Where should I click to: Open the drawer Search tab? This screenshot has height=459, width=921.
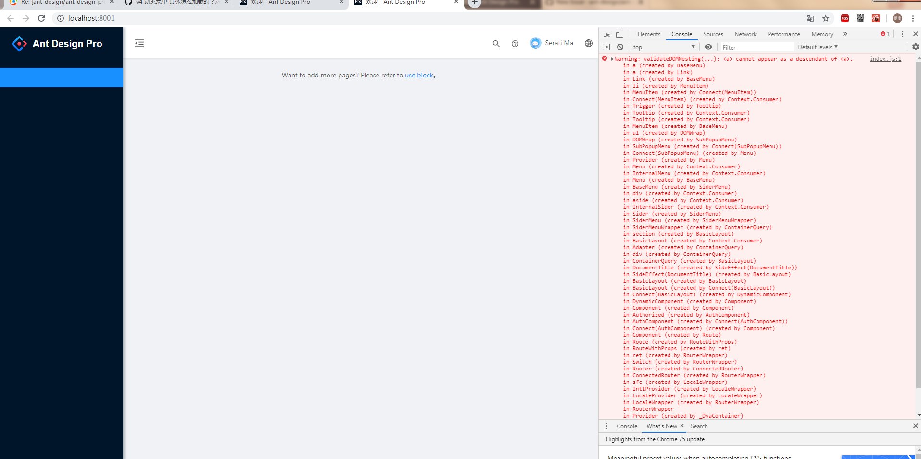699,426
